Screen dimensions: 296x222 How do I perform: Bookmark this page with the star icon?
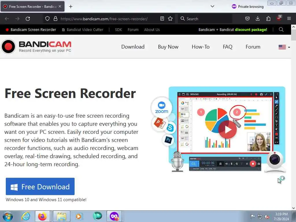click(x=170, y=18)
